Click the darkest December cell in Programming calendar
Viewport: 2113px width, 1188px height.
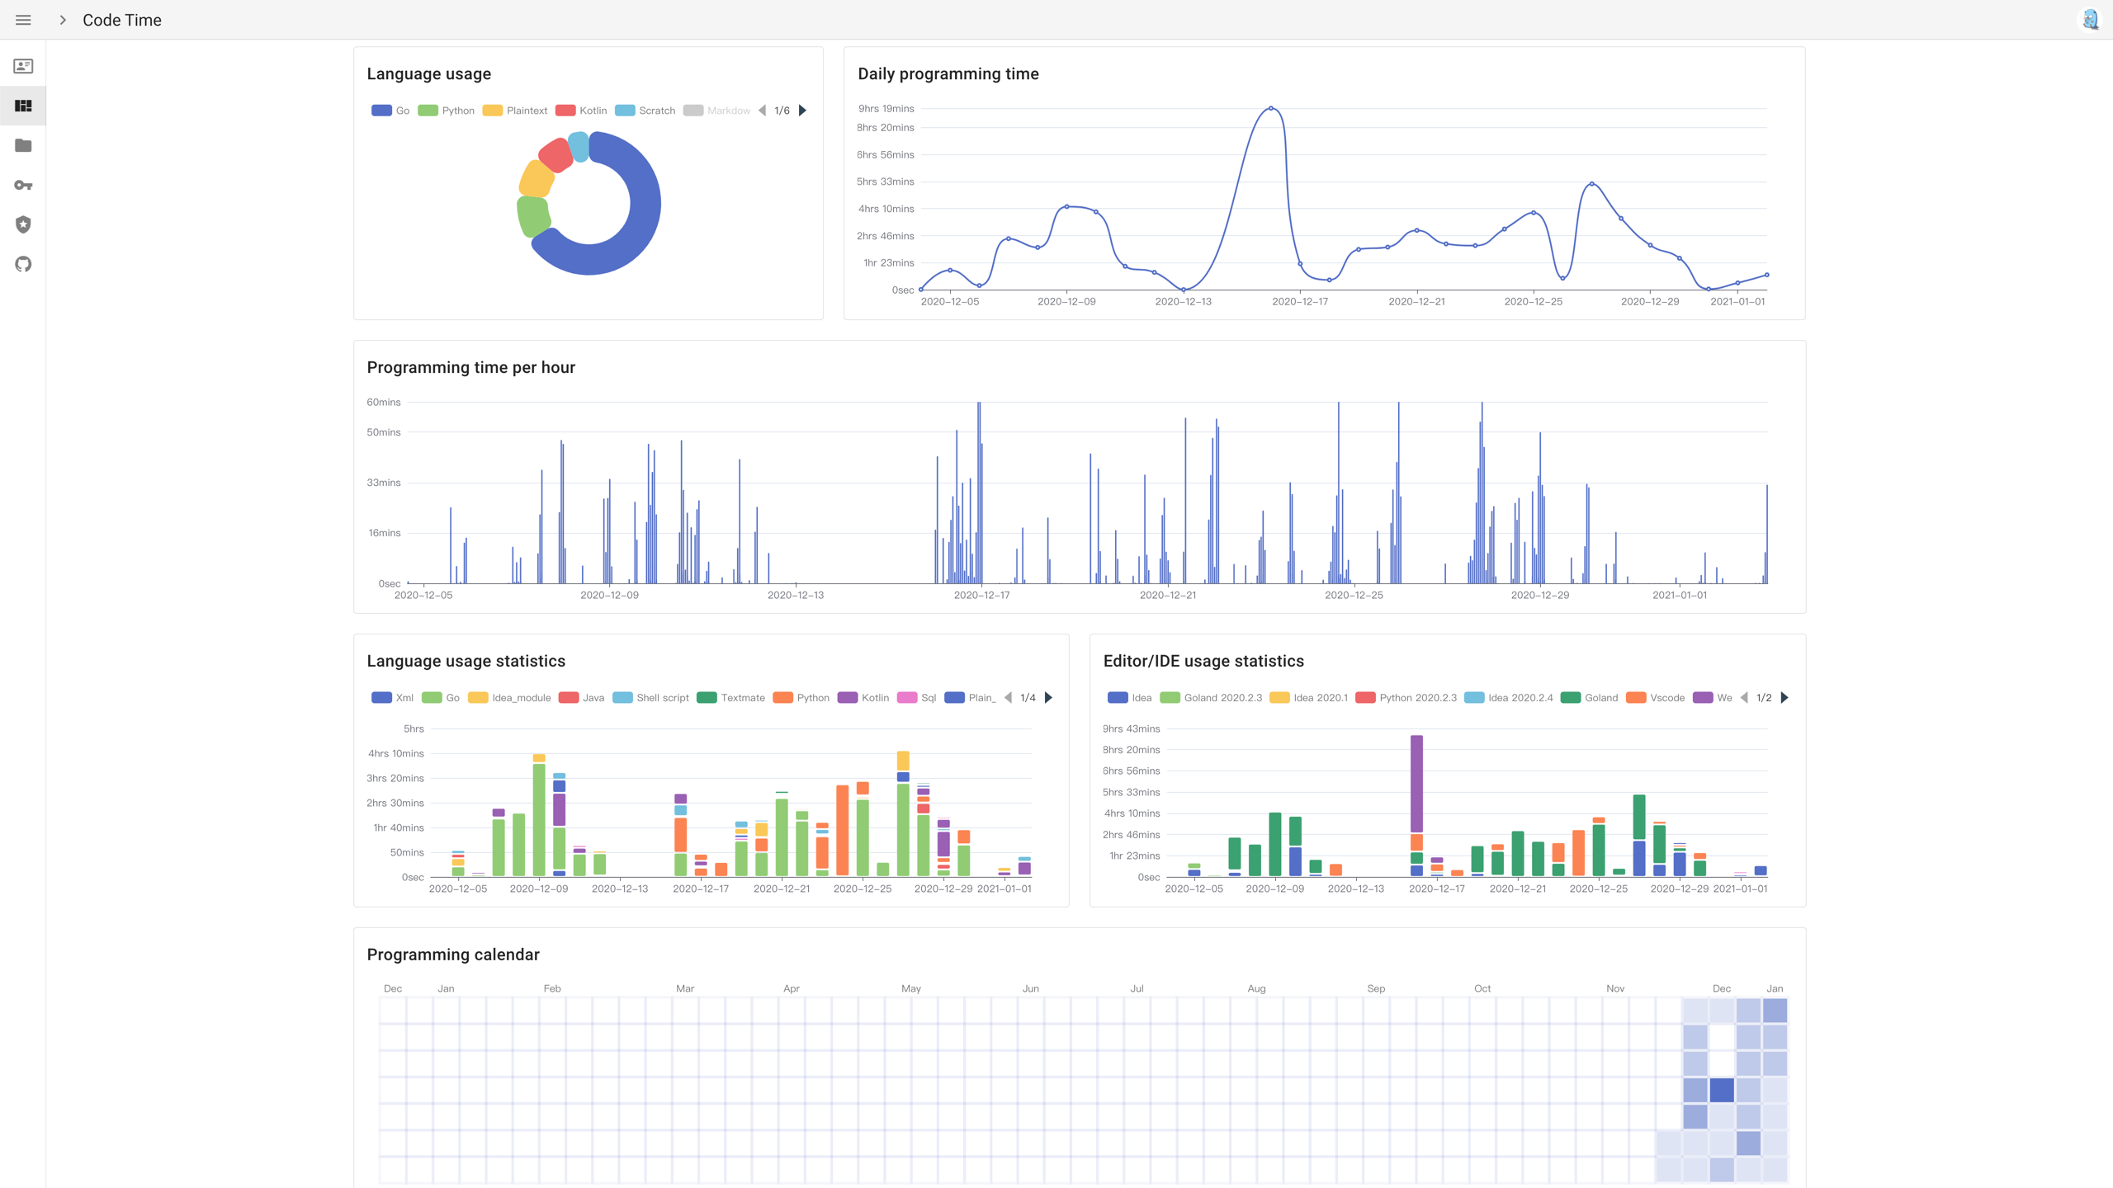1722,1090
